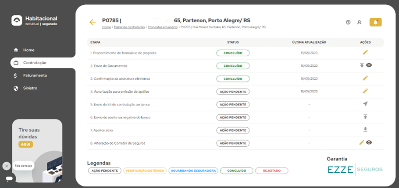The height and width of the screenshot is (188, 399).
Task: Download Apólice ativa icon
Action: pyautogui.click(x=365, y=130)
